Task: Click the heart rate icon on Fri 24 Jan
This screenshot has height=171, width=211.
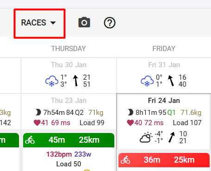Action: point(130,123)
